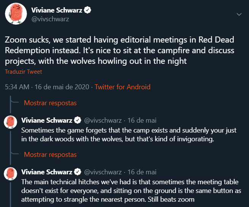Click the 16 de mai date on the first reply

coord(142,120)
